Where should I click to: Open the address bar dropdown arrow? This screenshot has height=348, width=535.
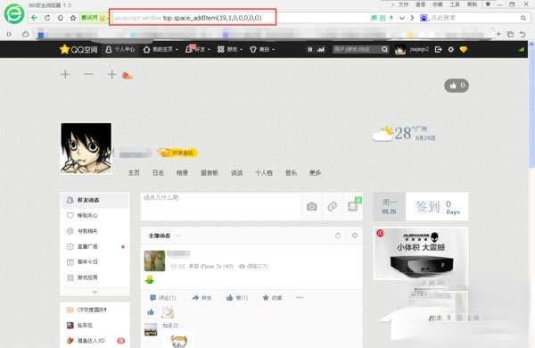(402, 18)
